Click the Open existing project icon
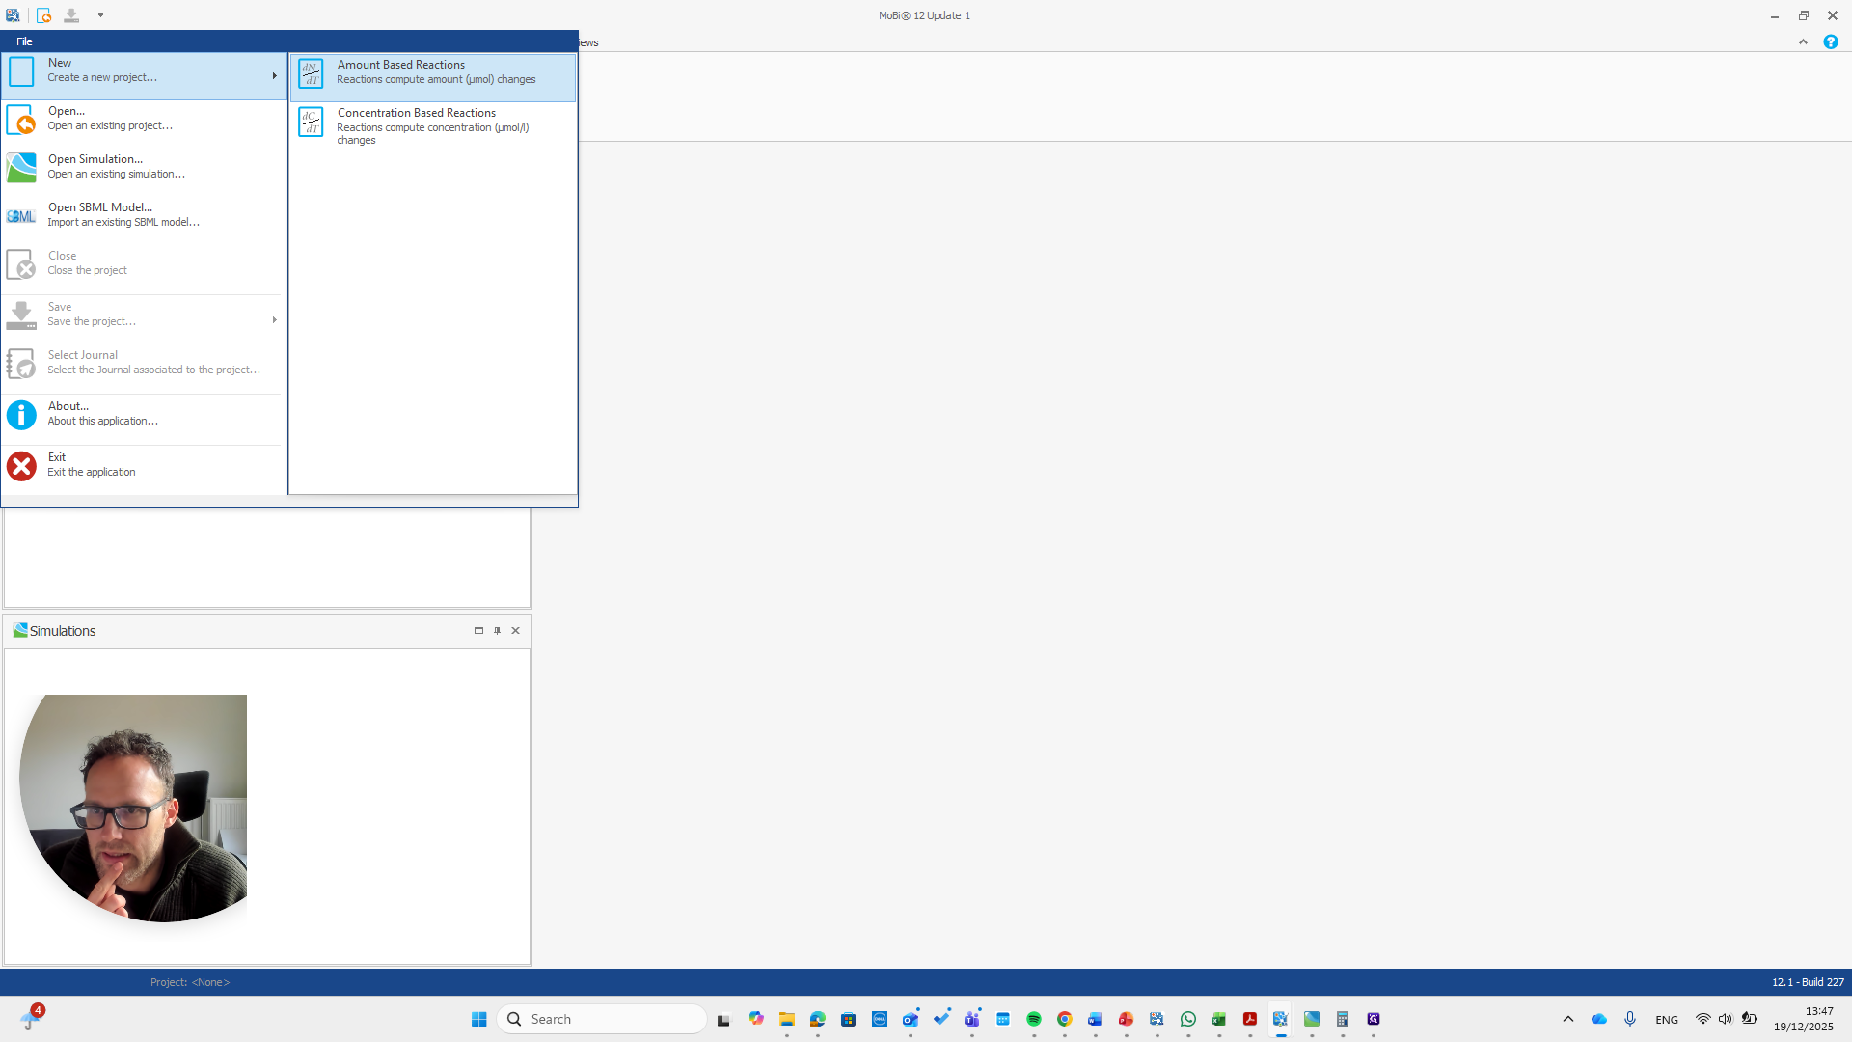 click(x=21, y=120)
